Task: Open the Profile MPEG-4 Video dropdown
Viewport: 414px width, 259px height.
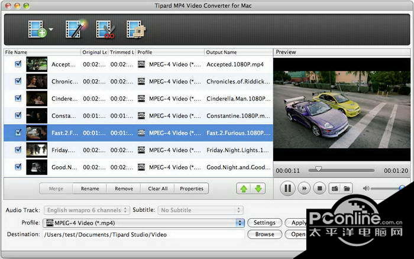Action: [x=144, y=223]
